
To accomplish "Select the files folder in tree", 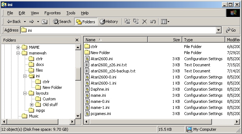I will click(x=36, y=70).
